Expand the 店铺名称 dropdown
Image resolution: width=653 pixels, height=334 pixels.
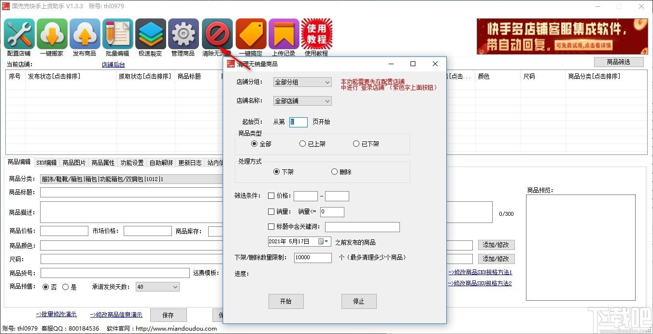302,101
